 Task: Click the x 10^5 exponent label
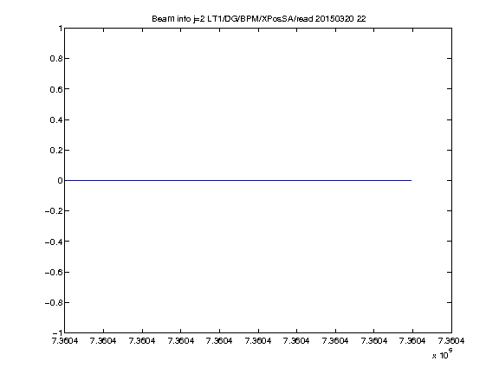point(442,353)
